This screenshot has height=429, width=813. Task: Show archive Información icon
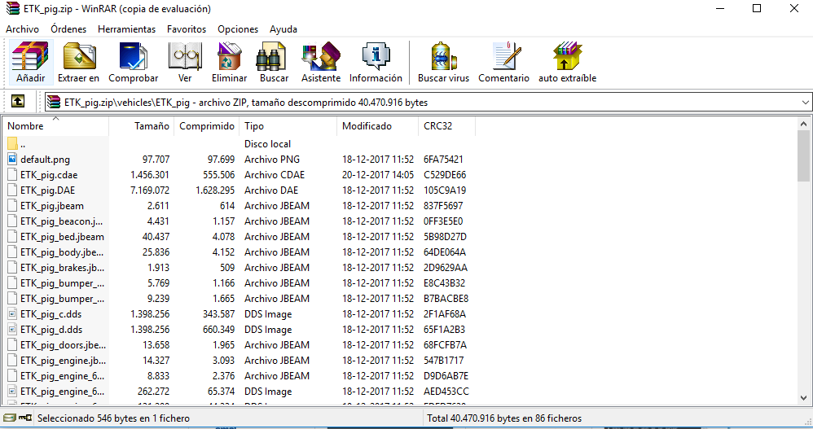click(x=376, y=56)
